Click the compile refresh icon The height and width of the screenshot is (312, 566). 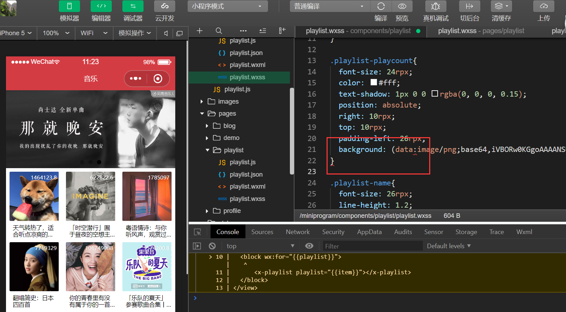[381, 6]
